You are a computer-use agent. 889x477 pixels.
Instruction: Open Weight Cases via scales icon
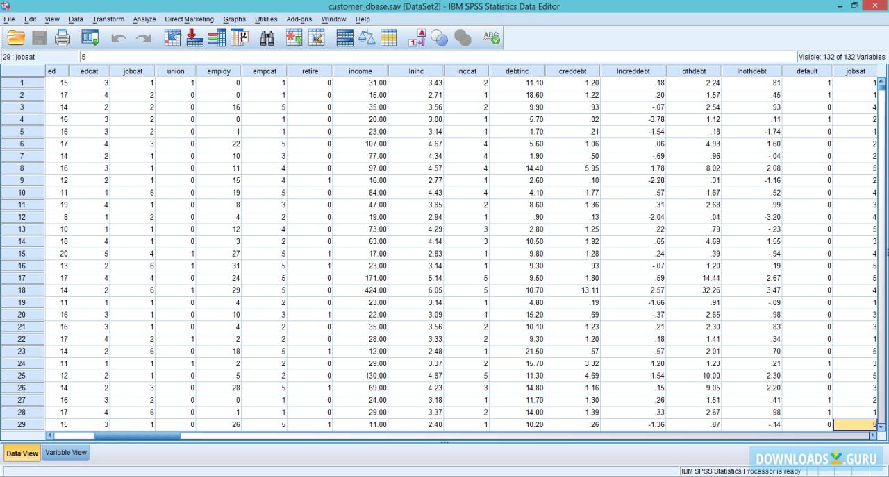pos(367,37)
